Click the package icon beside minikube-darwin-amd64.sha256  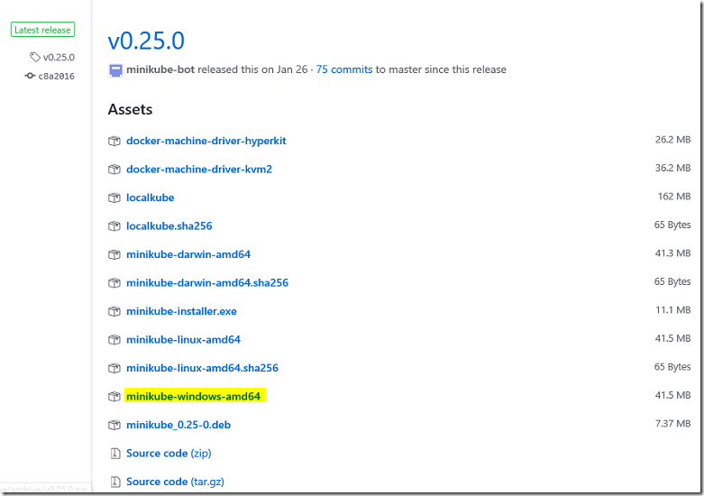click(x=114, y=283)
